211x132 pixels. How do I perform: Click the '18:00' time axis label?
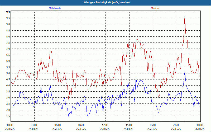coord(153,125)
